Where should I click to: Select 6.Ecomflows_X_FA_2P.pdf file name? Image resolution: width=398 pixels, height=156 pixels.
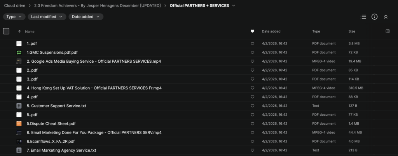click(51, 141)
